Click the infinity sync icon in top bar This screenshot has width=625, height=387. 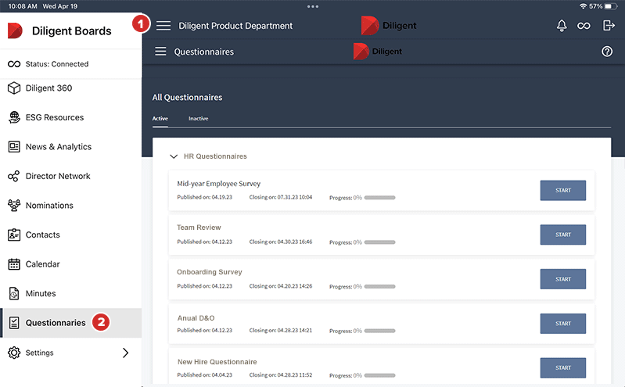tap(584, 26)
